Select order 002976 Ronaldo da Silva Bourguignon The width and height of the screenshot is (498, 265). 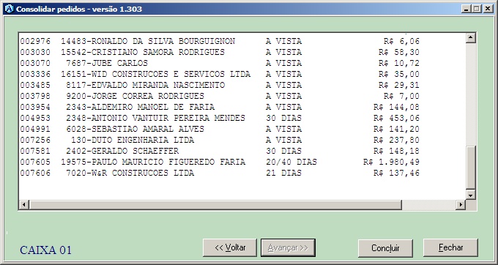pos(220,41)
